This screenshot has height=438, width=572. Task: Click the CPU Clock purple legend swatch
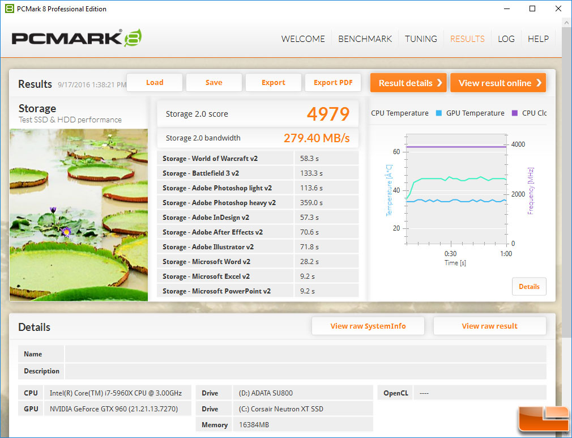coord(515,113)
